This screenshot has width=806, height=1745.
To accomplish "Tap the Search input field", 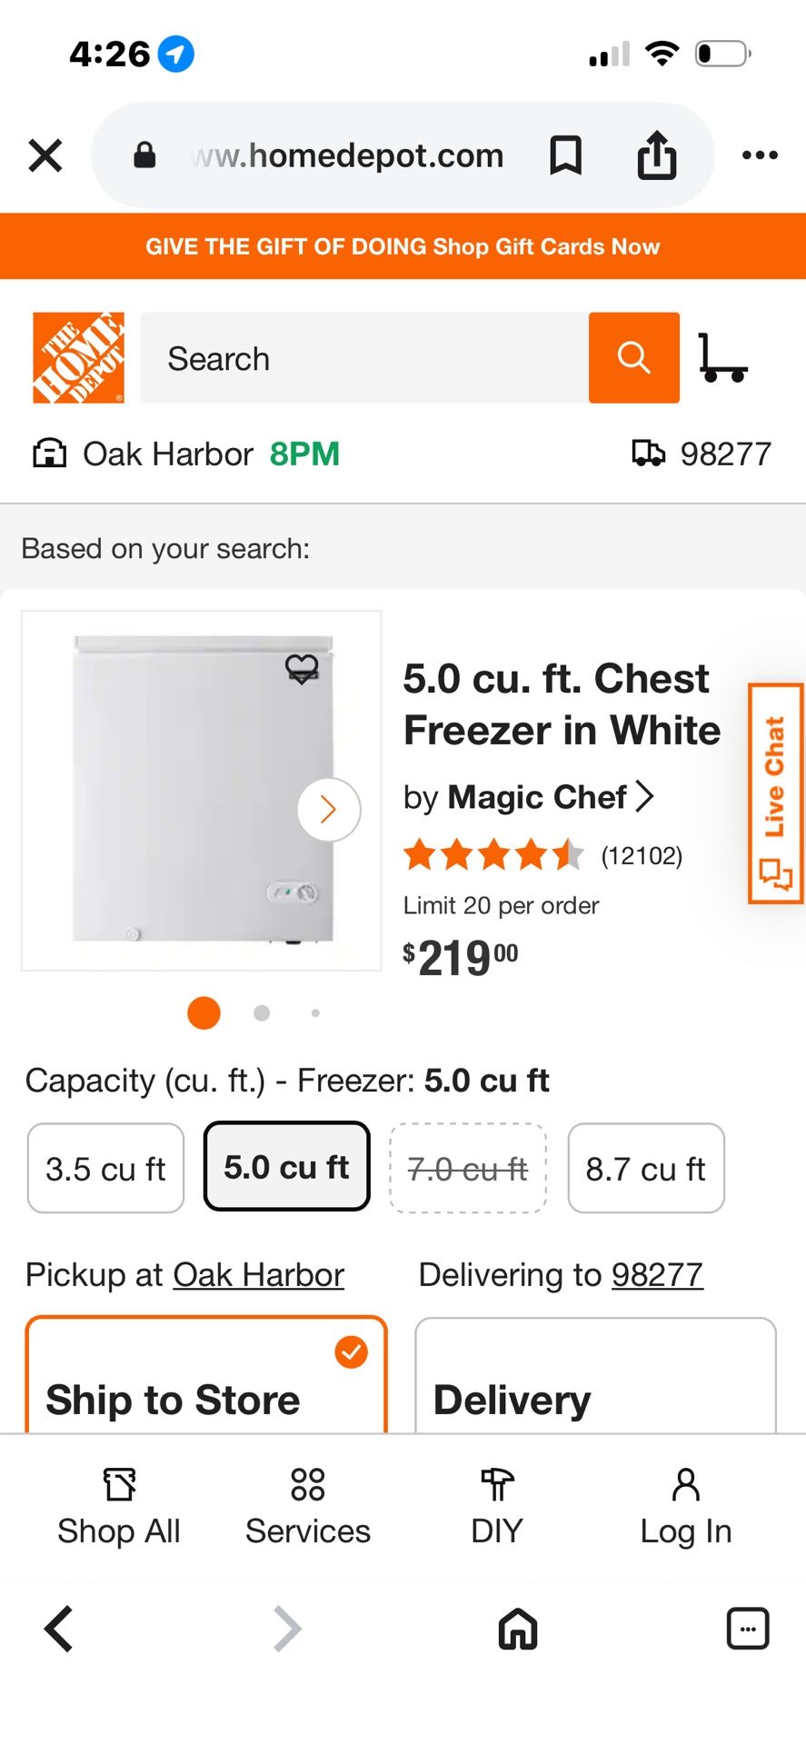I will tap(363, 358).
